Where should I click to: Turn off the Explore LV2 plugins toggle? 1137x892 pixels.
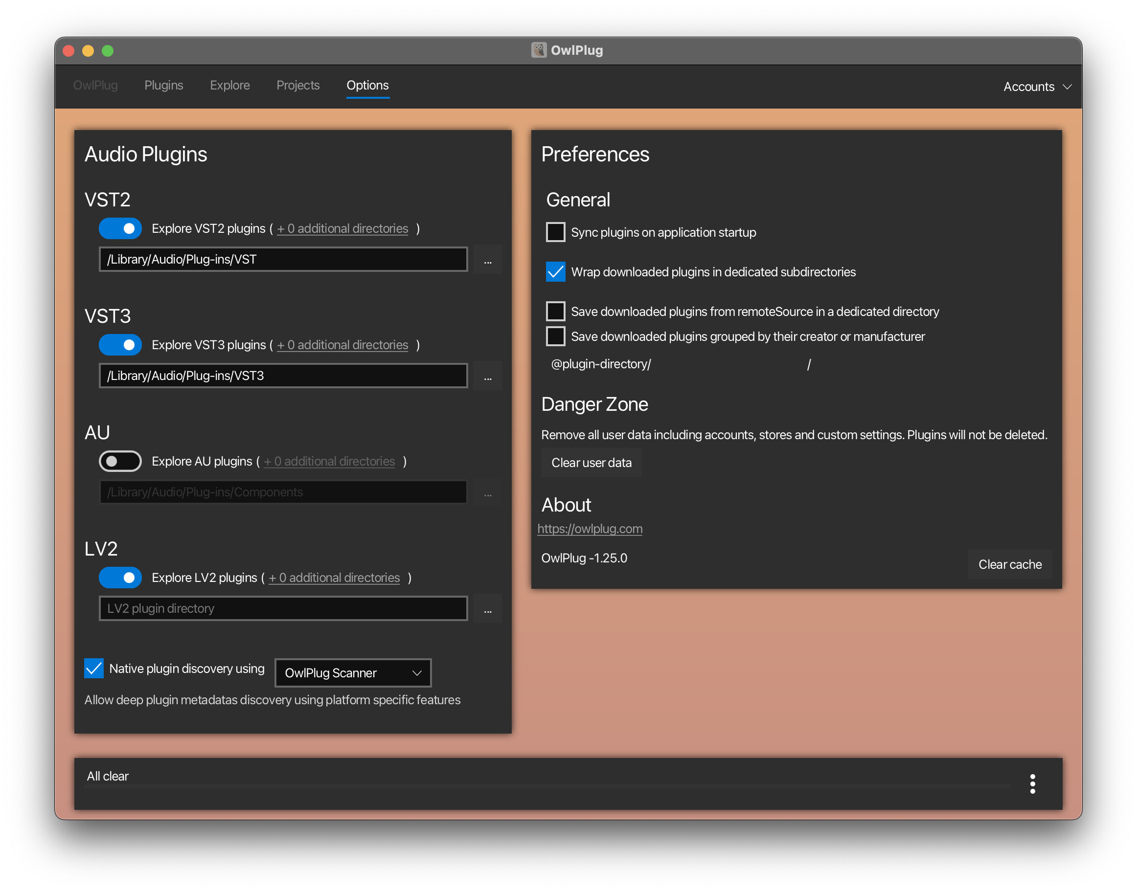(x=120, y=578)
